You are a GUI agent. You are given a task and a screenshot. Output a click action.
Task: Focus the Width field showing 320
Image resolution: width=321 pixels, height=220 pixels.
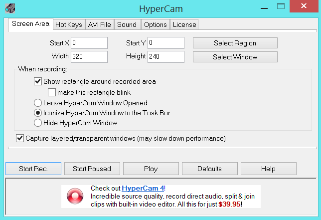(89, 57)
